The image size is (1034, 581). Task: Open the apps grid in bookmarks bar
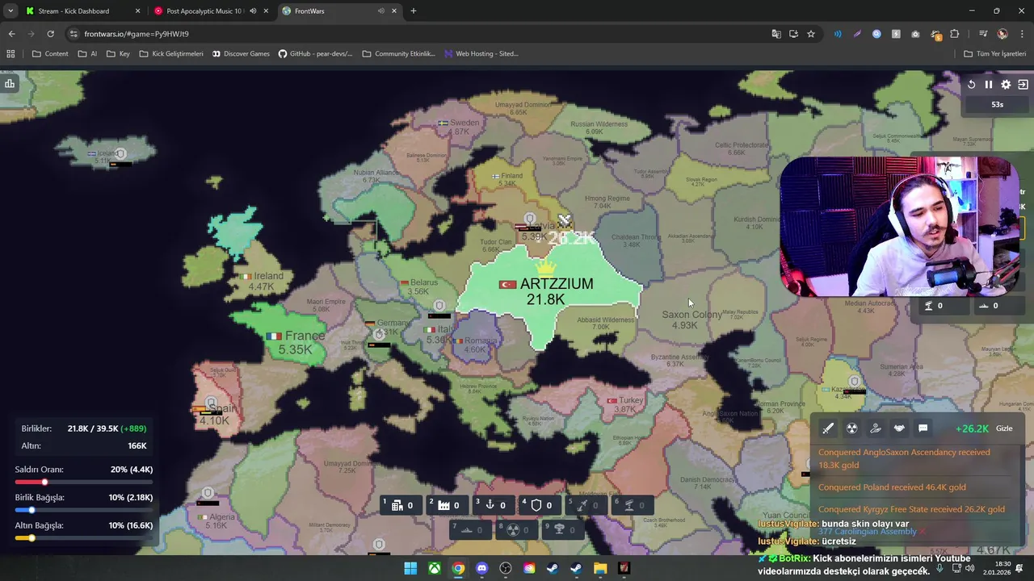coord(11,54)
